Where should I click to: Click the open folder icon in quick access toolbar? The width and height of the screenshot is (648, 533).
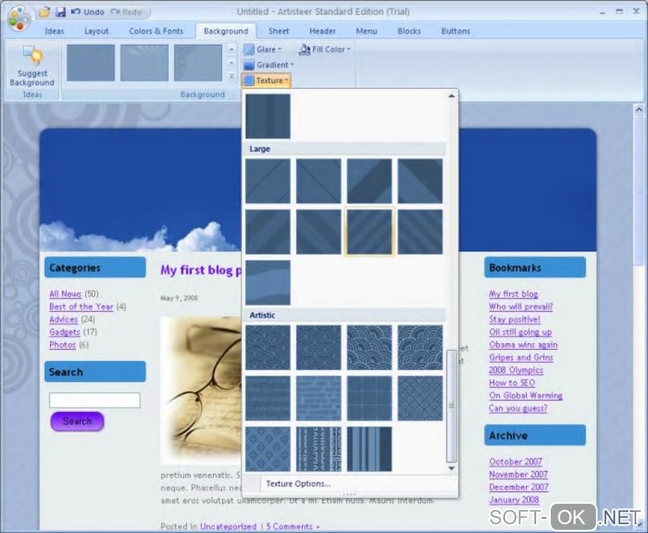coord(44,11)
